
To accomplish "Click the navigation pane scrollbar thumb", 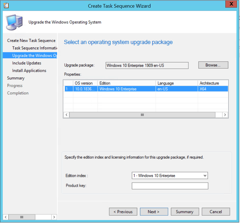I will 22,217.
